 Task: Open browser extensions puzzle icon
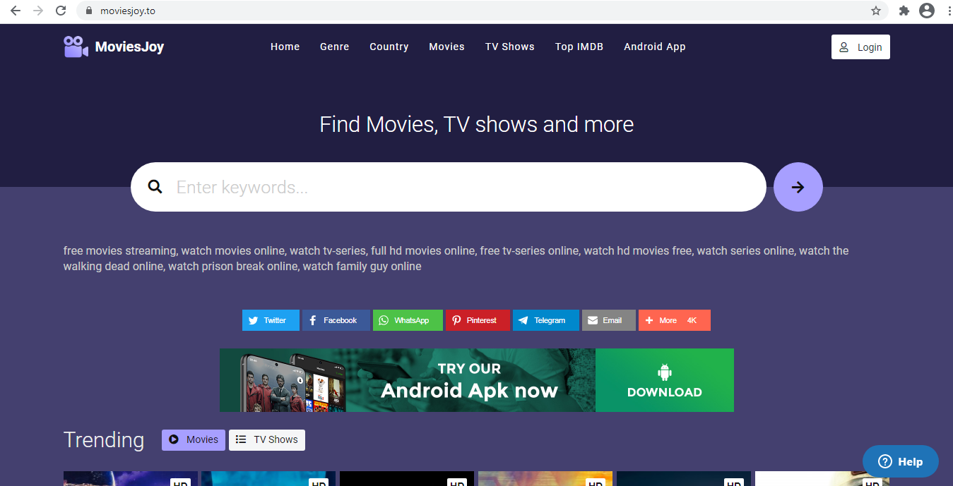(904, 11)
